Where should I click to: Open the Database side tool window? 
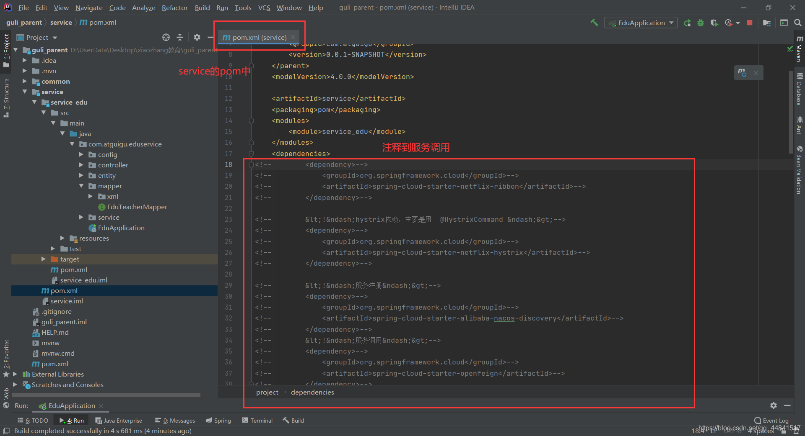pos(800,89)
